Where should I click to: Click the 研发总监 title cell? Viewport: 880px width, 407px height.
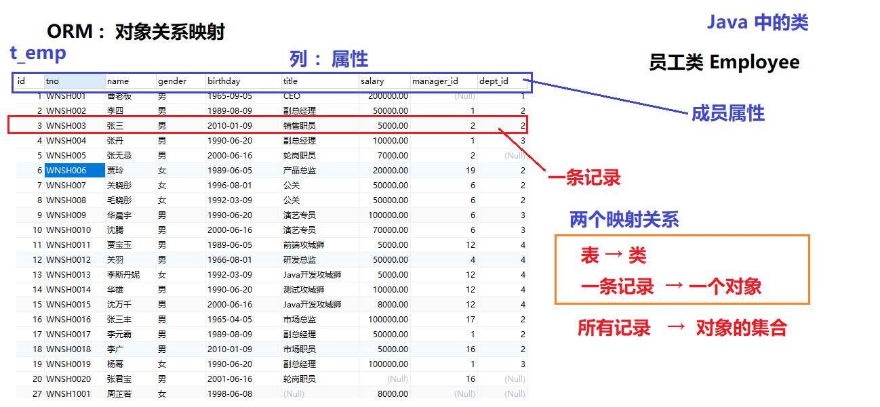[319, 259]
